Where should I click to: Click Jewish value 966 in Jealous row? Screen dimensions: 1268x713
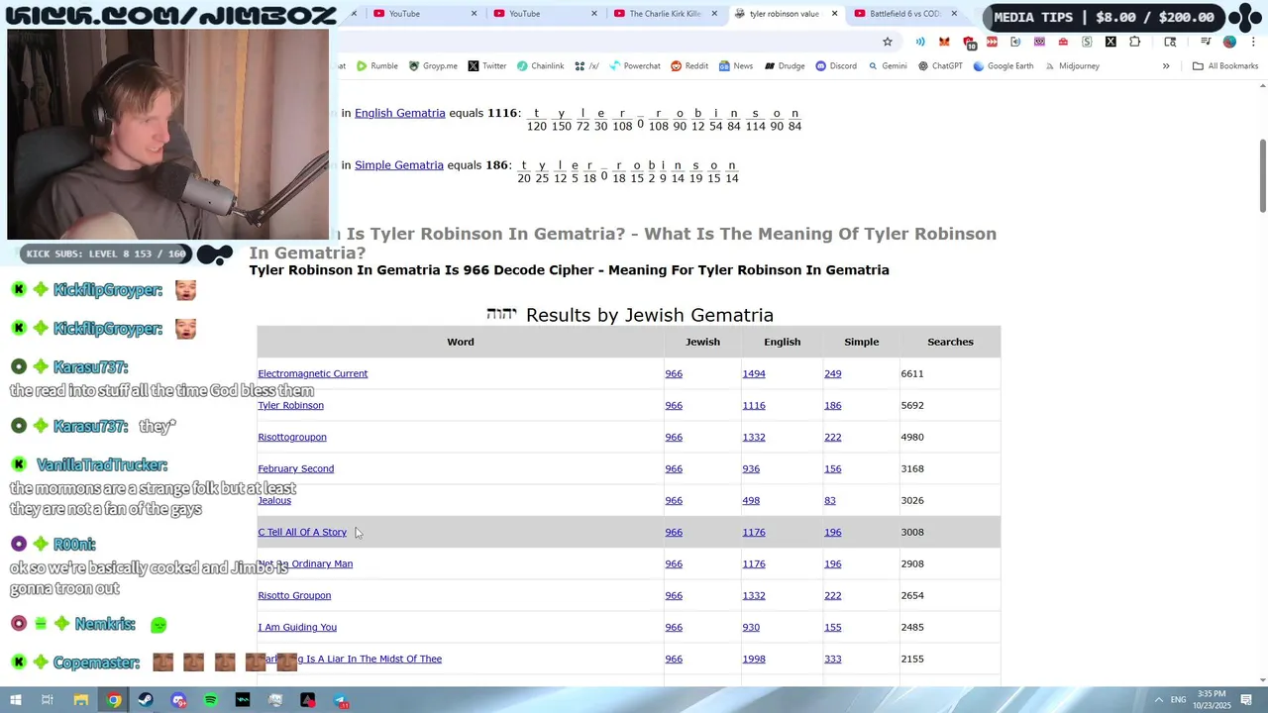674,500
